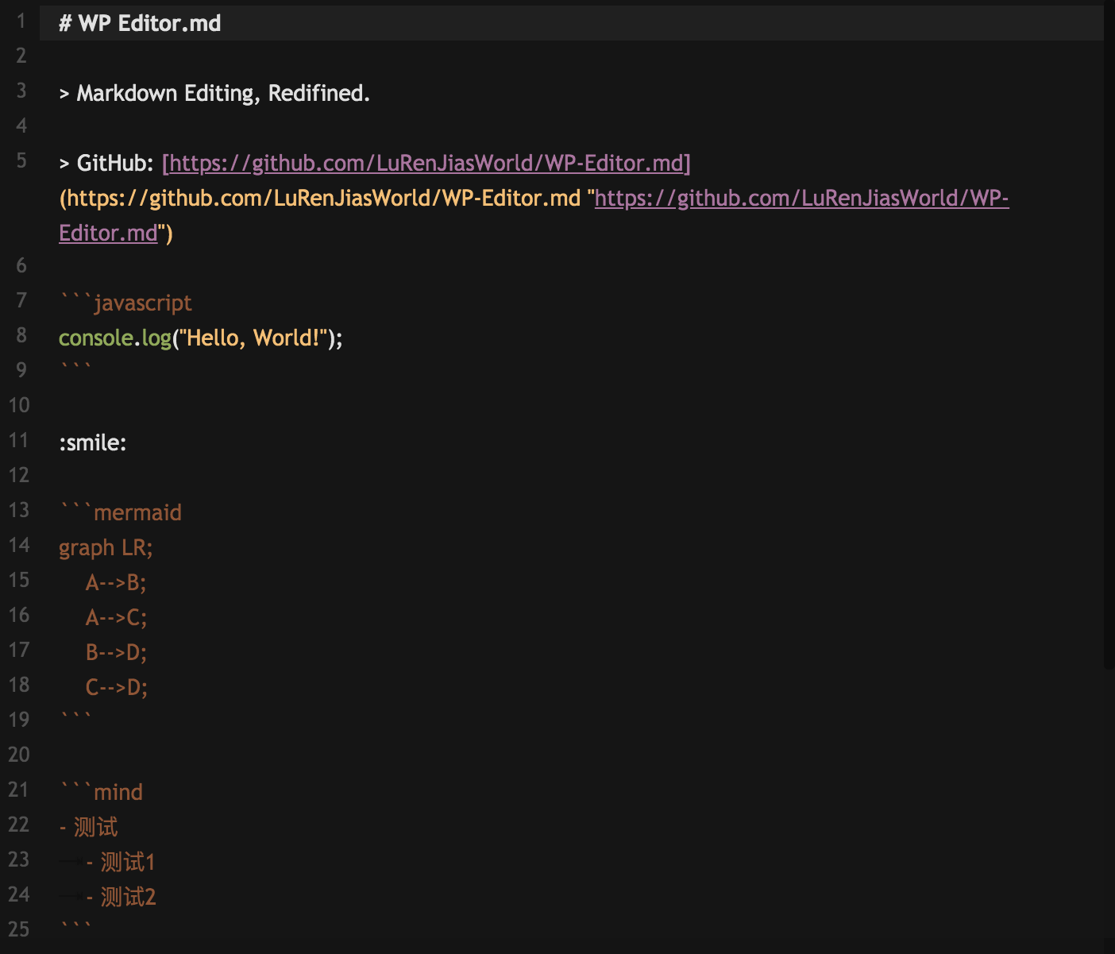The width and height of the screenshot is (1115, 954).
Task: Click line number 8 in the gutter
Action: (21, 335)
